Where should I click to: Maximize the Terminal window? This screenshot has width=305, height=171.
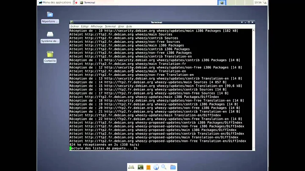point(249,22)
